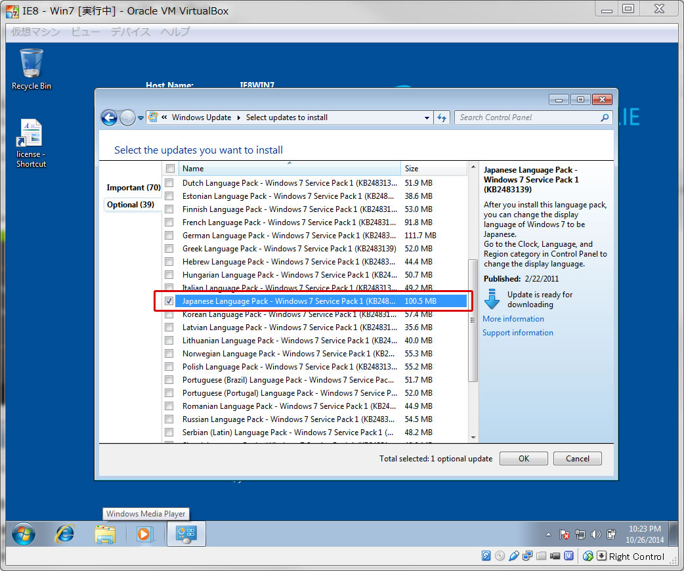Click the VirtualBox optical disc indicator
Viewport: 684px width, 571px height.
point(500,556)
